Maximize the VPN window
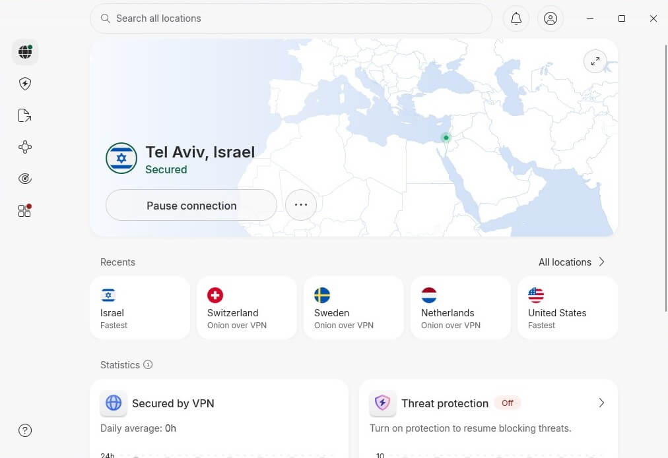Image resolution: width=668 pixels, height=458 pixels. (x=622, y=18)
